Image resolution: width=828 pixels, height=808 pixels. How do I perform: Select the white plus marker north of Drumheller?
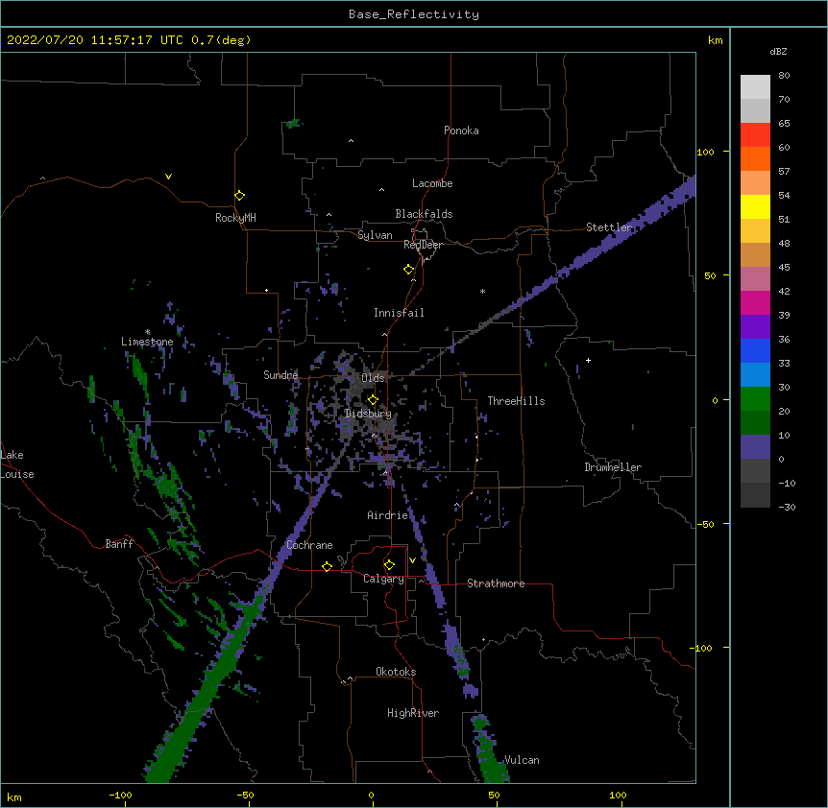(588, 360)
